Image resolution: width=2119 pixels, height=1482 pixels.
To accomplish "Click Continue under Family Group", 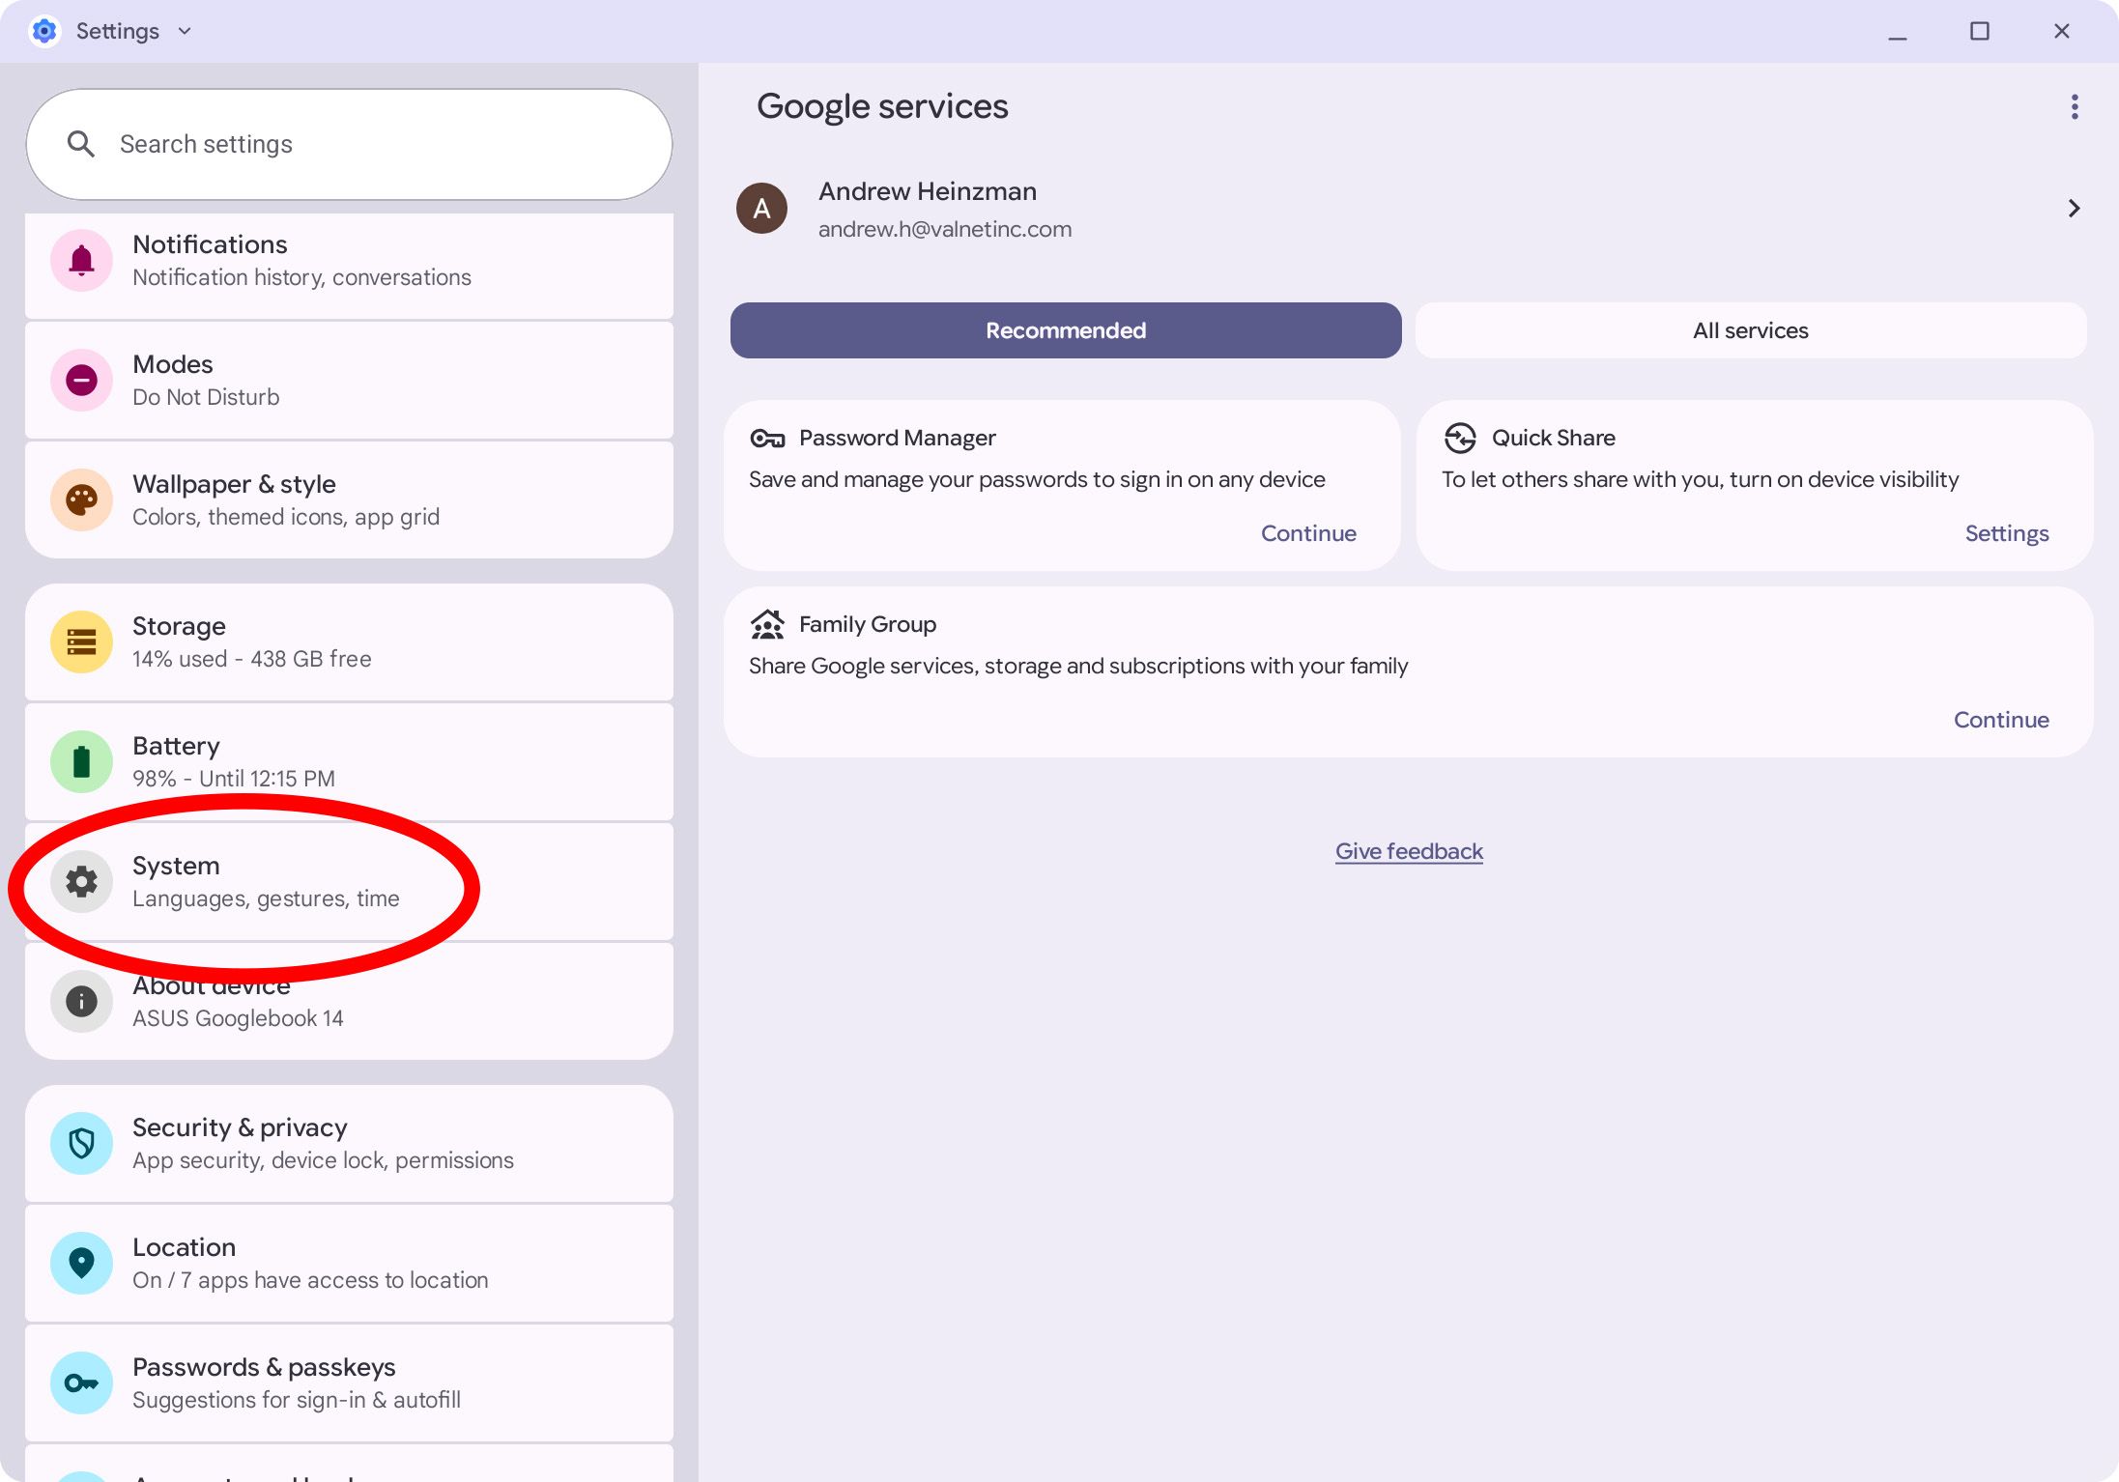I will (x=2000, y=721).
